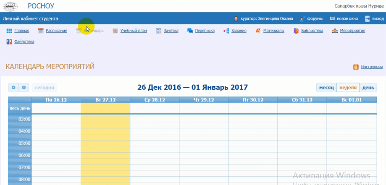Viewport: 386px width, 185px height.
Task: Open the Файлотека file cabinet icon
Action: click(9, 42)
